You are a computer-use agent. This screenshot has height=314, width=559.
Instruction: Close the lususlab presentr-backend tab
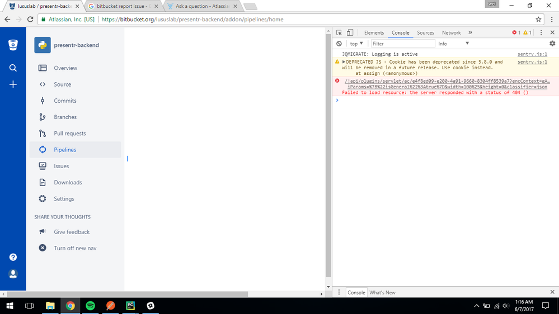pos(77,6)
